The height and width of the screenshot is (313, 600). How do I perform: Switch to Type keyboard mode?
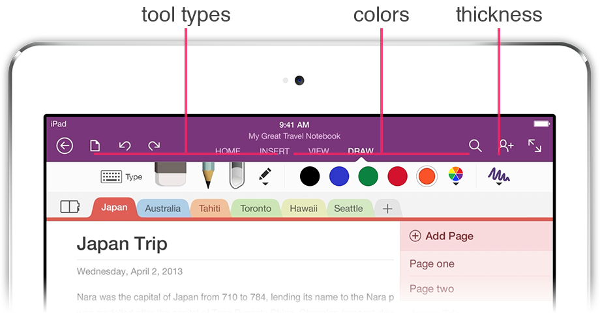(121, 177)
